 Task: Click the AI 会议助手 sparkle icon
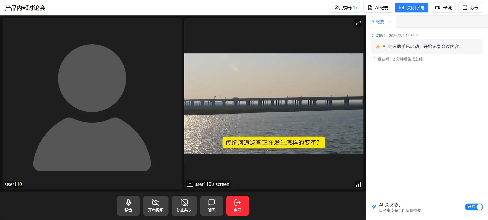tap(374, 207)
